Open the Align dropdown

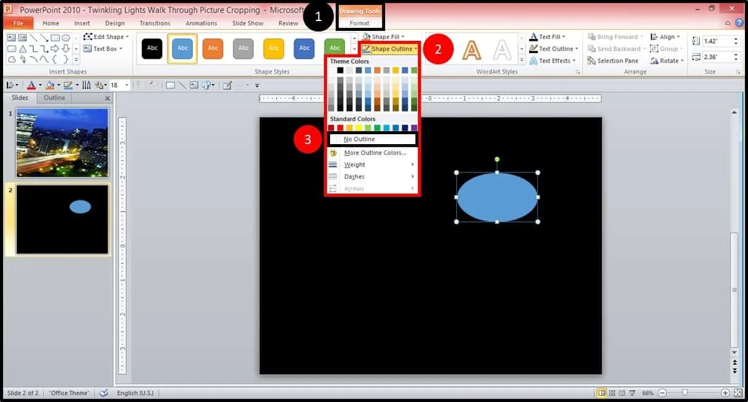point(665,37)
